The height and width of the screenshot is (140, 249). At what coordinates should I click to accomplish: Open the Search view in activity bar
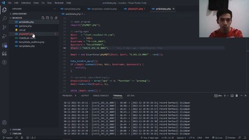coord(4,18)
